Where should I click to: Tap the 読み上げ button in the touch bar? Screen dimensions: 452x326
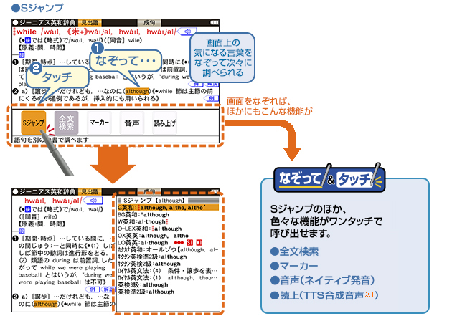[x=164, y=123]
